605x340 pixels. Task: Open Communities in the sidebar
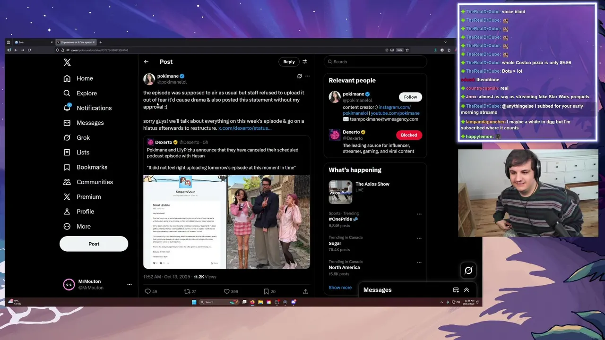pos(88,182)
